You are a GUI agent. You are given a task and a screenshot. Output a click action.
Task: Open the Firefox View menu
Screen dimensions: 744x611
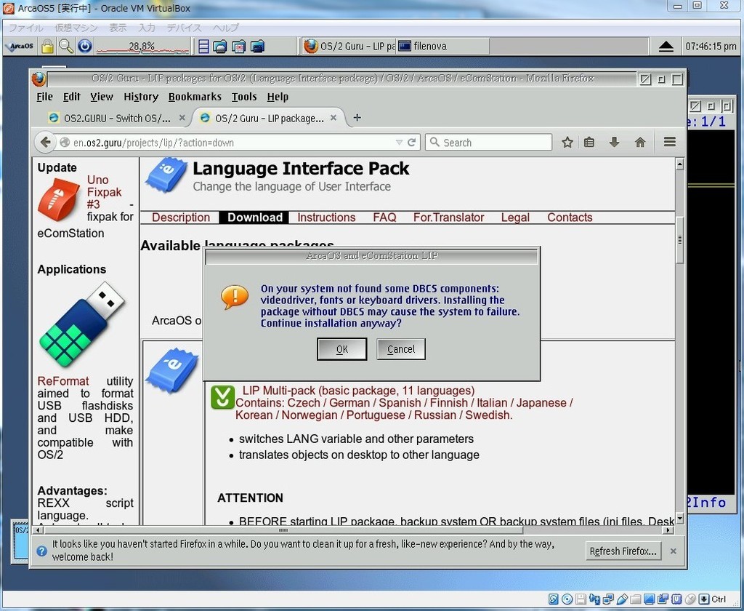pyautogui.click(x=102, y=97)
